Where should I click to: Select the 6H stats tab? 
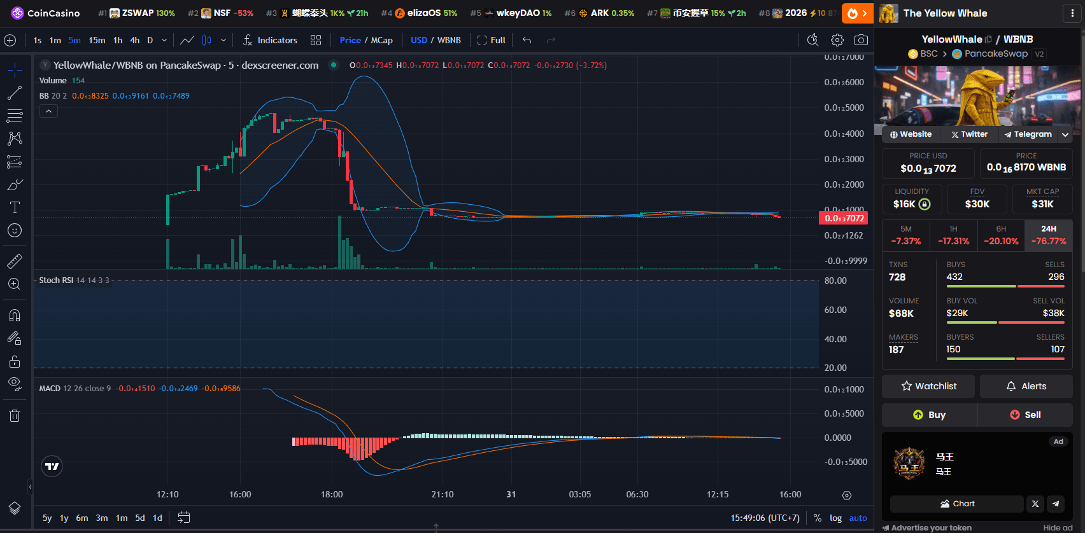pyautogui.click(x=1001, y=235)
